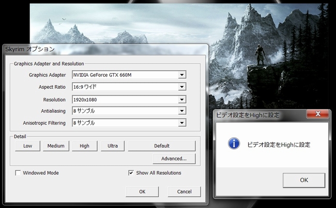Open the Resolution dropdown arrow
The image size is (336, 208).
[x=182, y=100]
